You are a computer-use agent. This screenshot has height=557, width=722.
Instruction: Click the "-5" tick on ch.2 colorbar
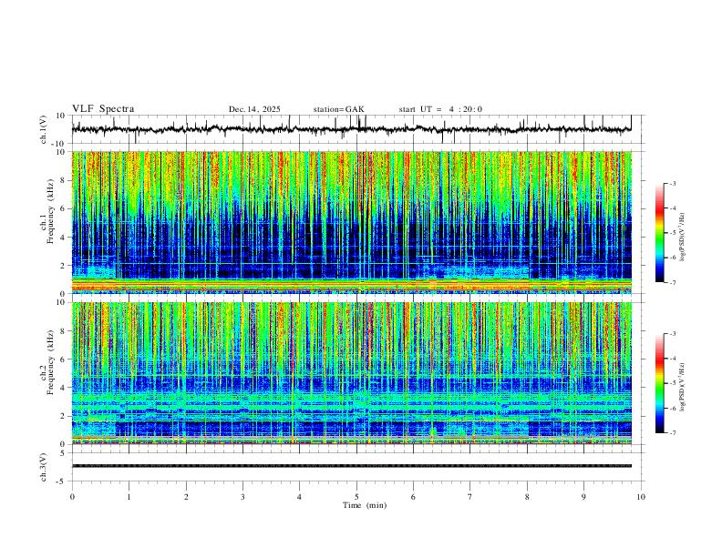point(672,383)
